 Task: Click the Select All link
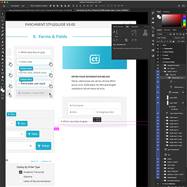(x=34, y=161)
